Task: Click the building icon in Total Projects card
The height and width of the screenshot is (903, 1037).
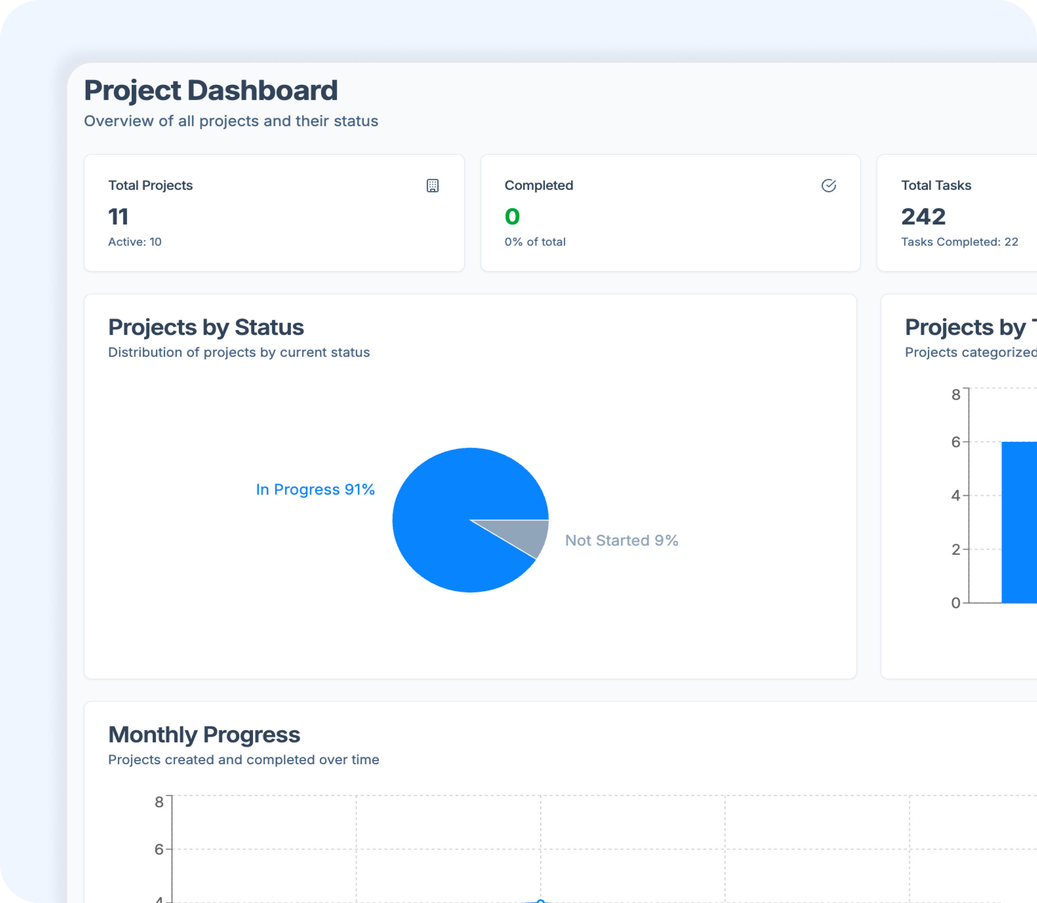Action: (432, 186)
